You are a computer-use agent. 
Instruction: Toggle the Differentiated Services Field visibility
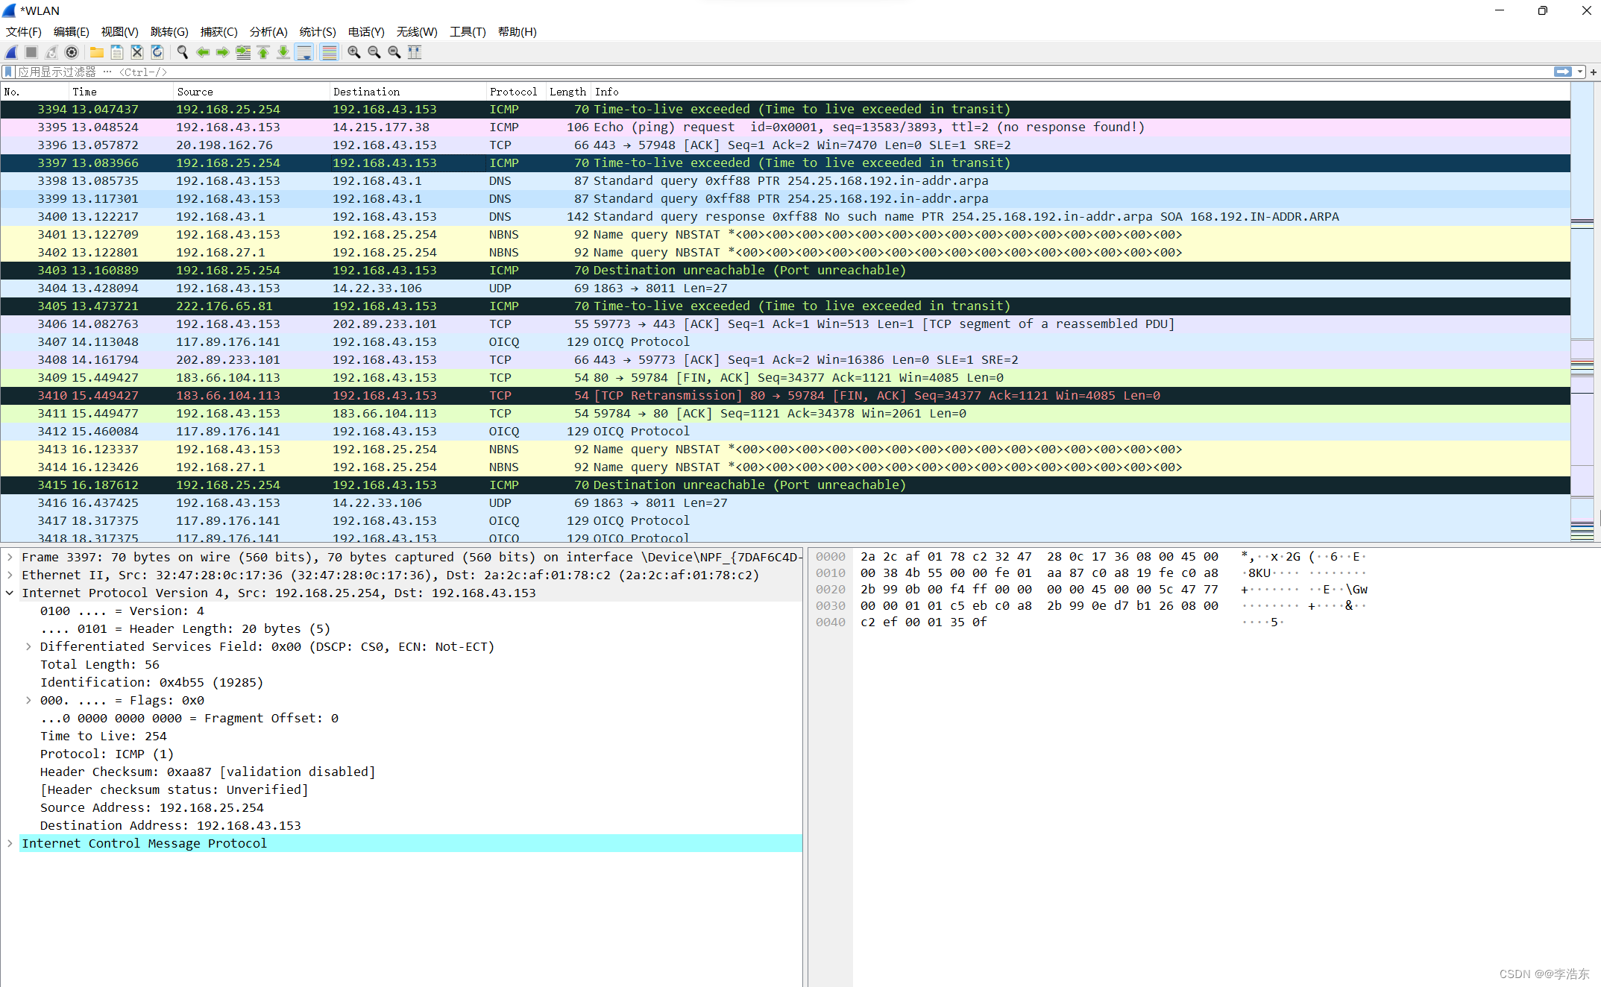pos(30,646)
